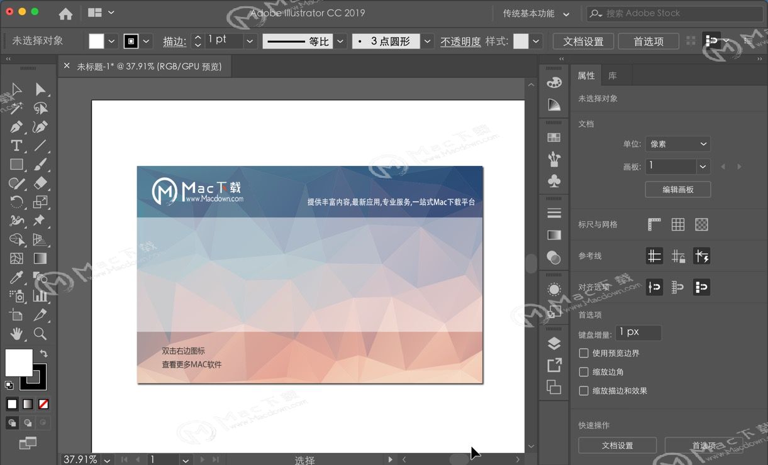Click the white fill swatch in control bar

pyautogui.click(x=96, y=41)
